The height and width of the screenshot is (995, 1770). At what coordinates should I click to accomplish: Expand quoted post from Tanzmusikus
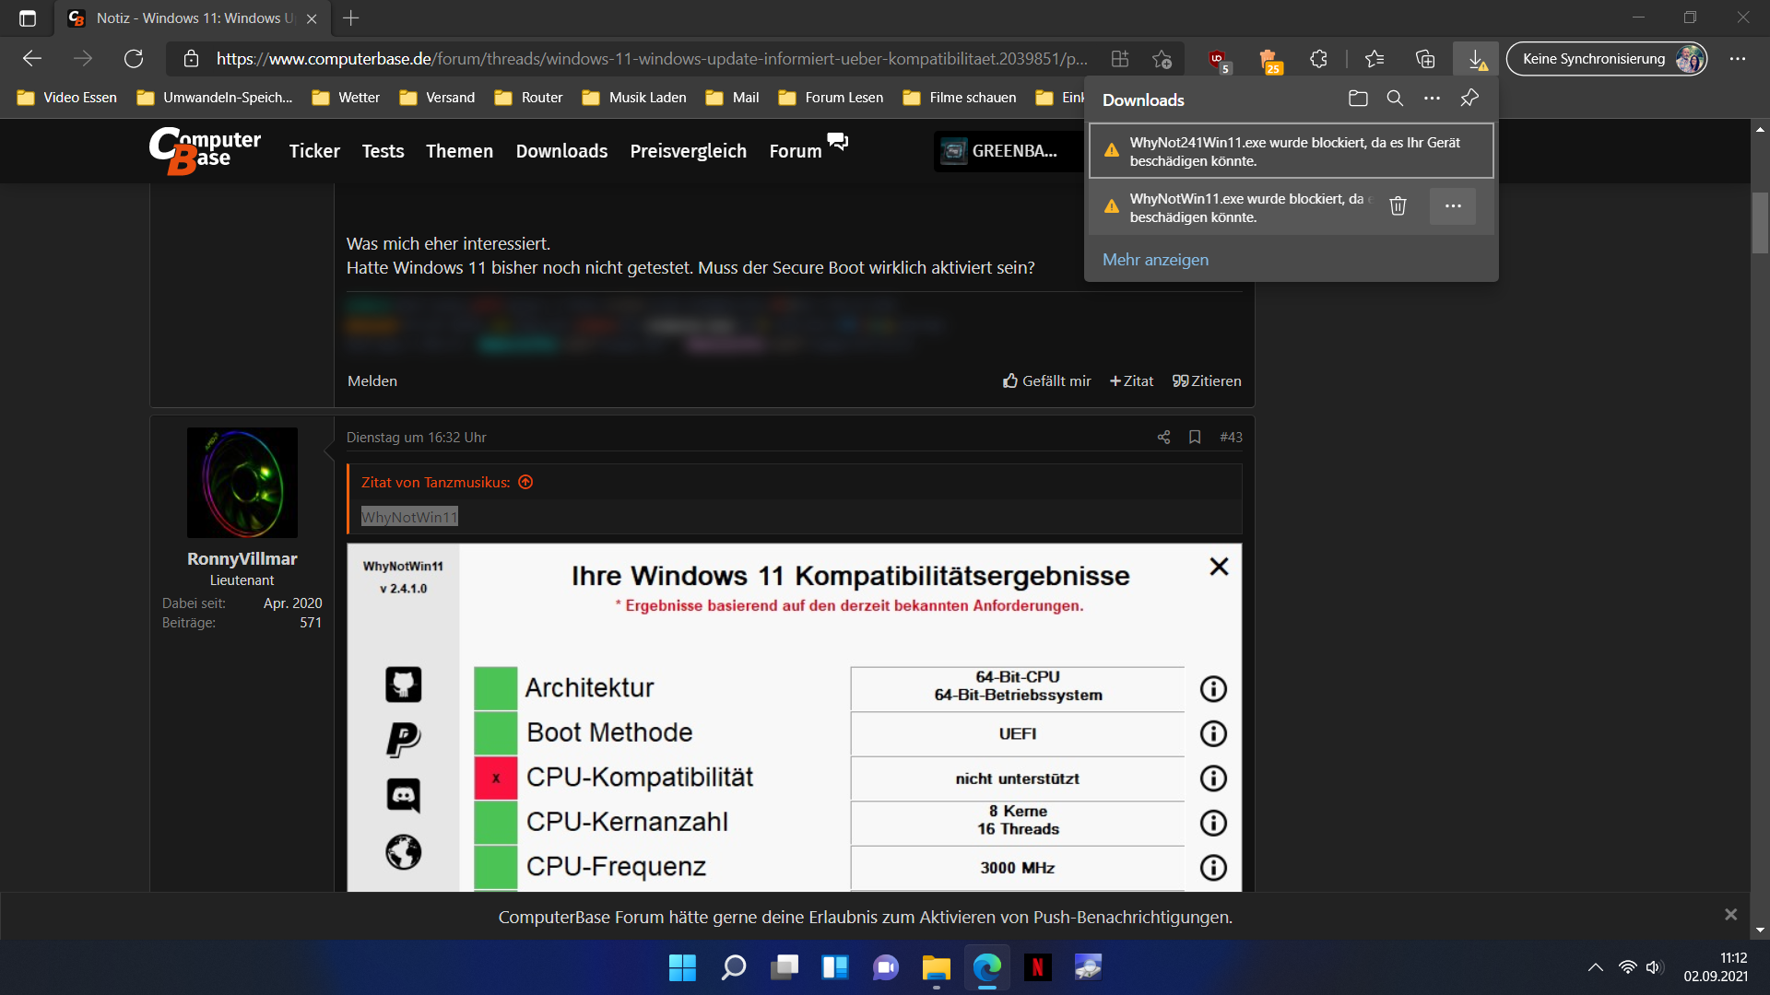pyautogui.click(x=525, y=483)
